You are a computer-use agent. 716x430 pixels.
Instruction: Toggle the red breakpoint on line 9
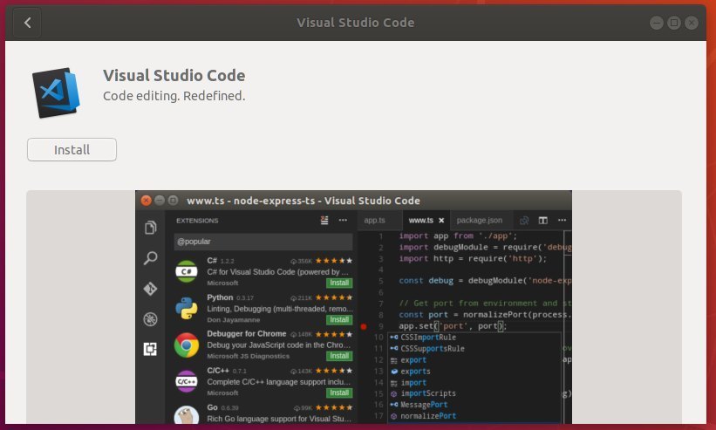(x=364, y=326)
